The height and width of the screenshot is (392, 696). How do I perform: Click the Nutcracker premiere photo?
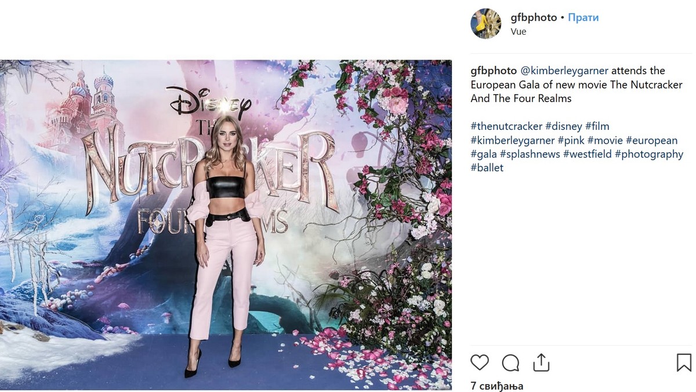[x=226, y=225]
